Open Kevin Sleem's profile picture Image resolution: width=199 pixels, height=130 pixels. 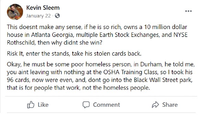15,12
